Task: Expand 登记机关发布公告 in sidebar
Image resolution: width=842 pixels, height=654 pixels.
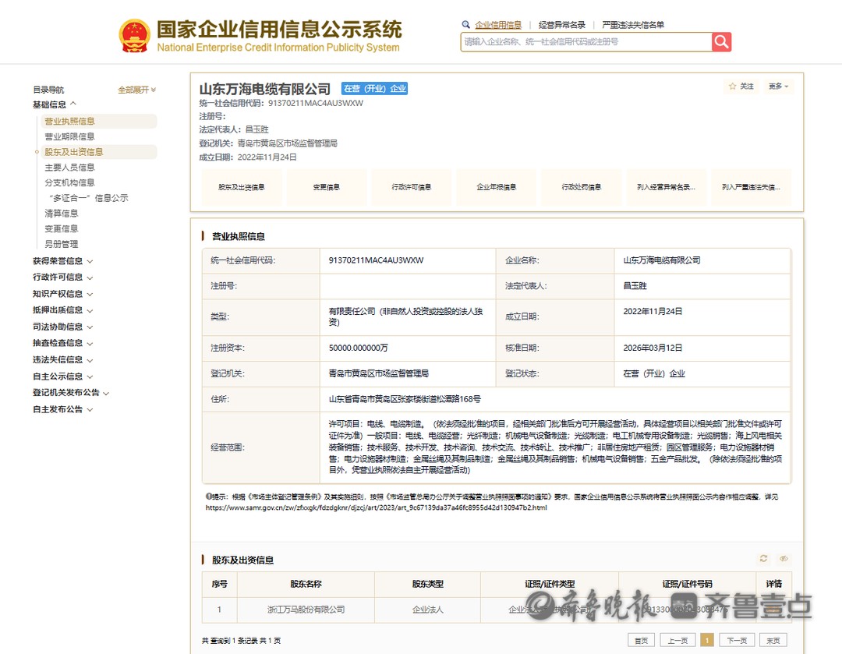Action: 71,393
